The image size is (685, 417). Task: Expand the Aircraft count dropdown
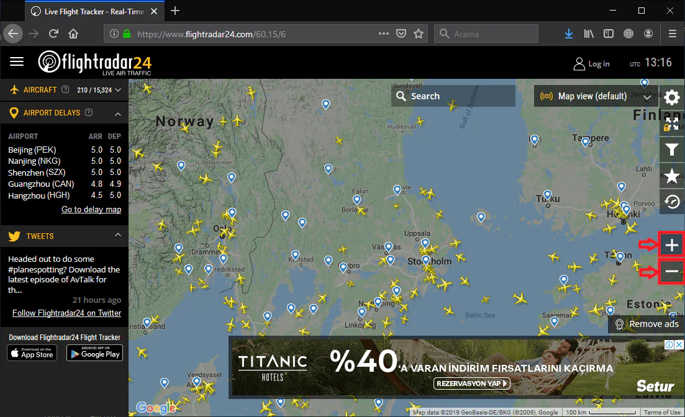pyautogui.click(x=117, y=90)
